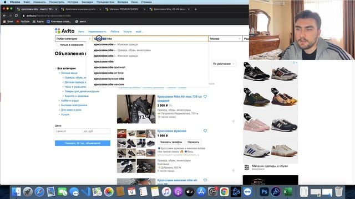Open App Store from the dock
This screenshot has height=199, width=355.
[x=201, y=192]
